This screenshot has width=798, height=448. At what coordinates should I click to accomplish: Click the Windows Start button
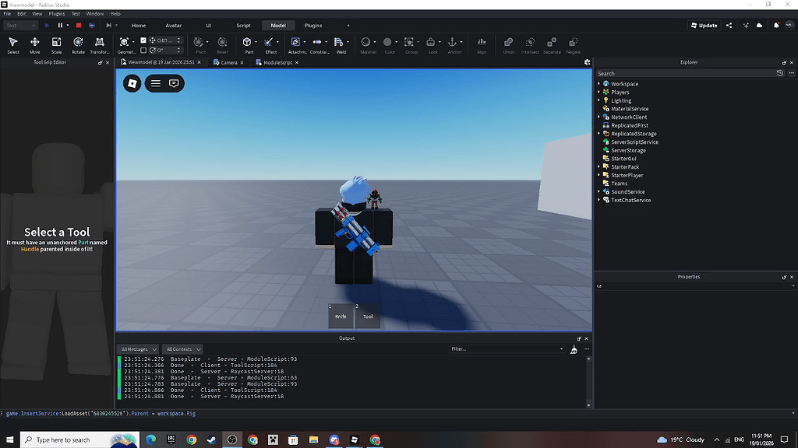pos(9,440)
